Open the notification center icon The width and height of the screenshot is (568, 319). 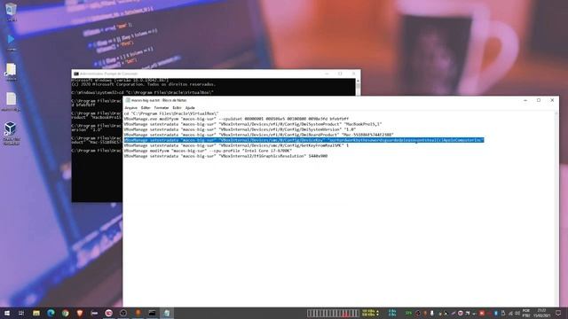point(558,313)
